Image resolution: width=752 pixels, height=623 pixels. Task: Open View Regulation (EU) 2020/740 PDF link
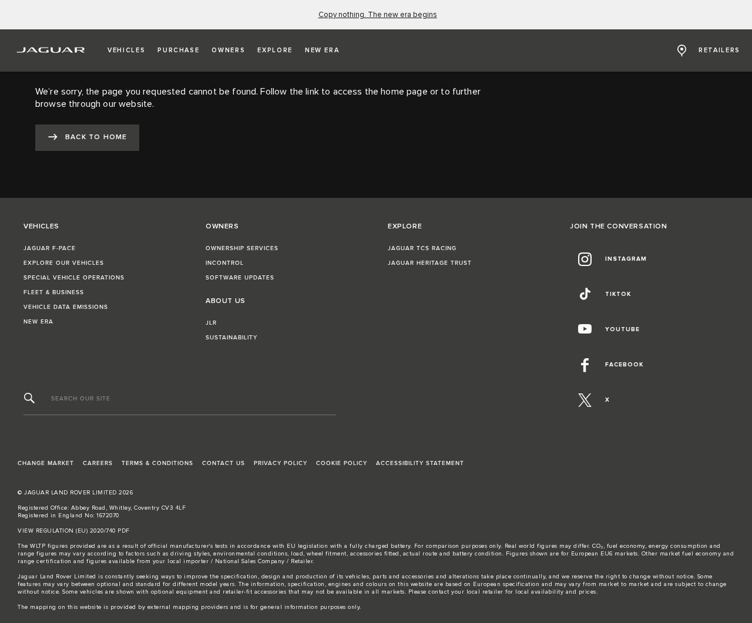pos(73,531)
